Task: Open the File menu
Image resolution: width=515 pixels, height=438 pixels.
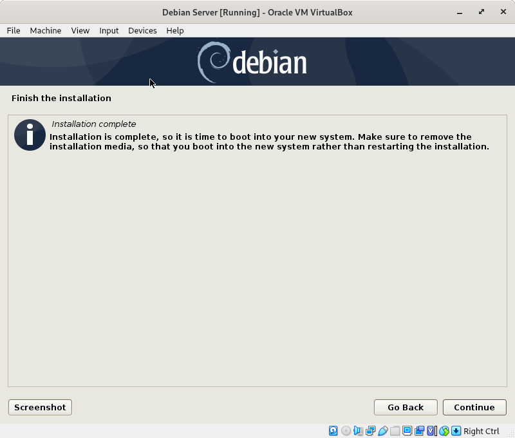Action: (x=14, y=30)
